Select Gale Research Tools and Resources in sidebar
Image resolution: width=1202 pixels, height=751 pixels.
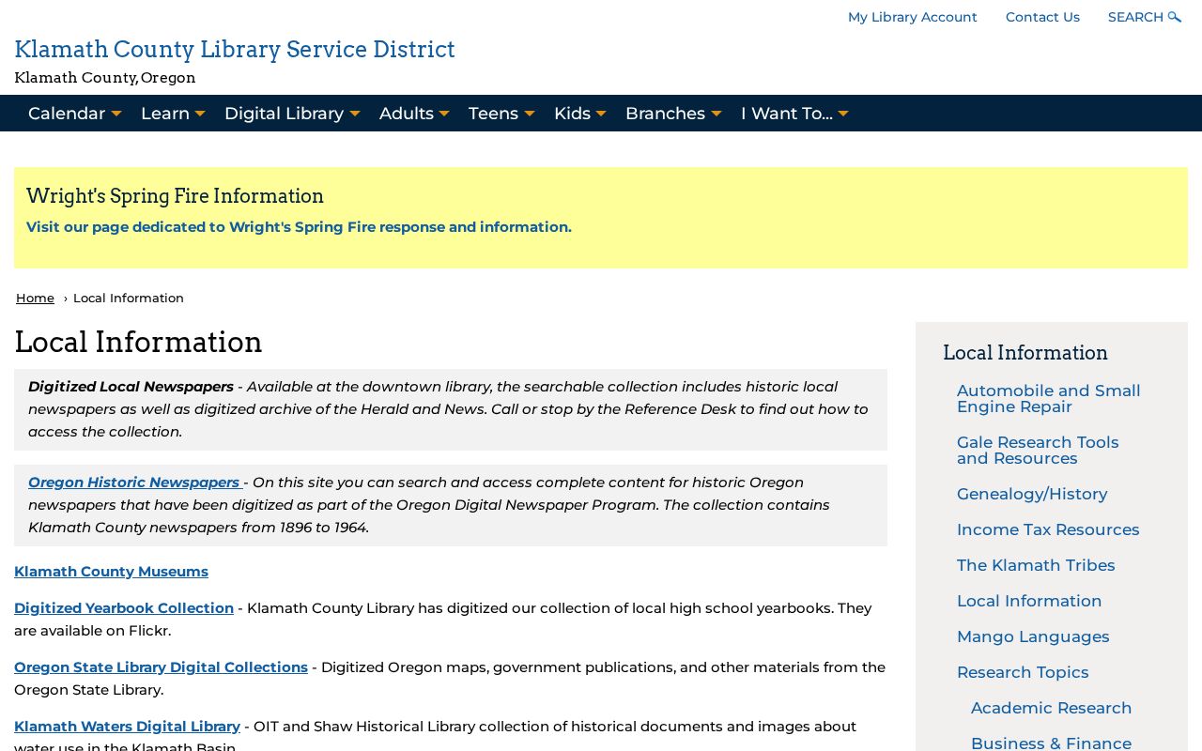point(1038,451)
